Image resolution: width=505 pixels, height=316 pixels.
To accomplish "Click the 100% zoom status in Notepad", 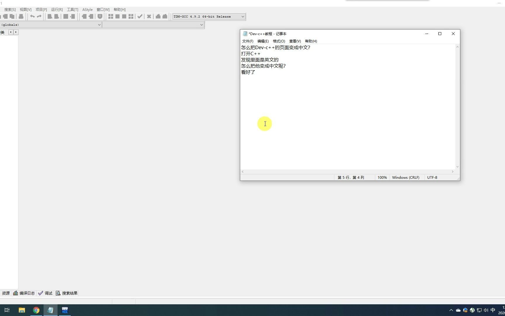I will click(x=382, y=178).
